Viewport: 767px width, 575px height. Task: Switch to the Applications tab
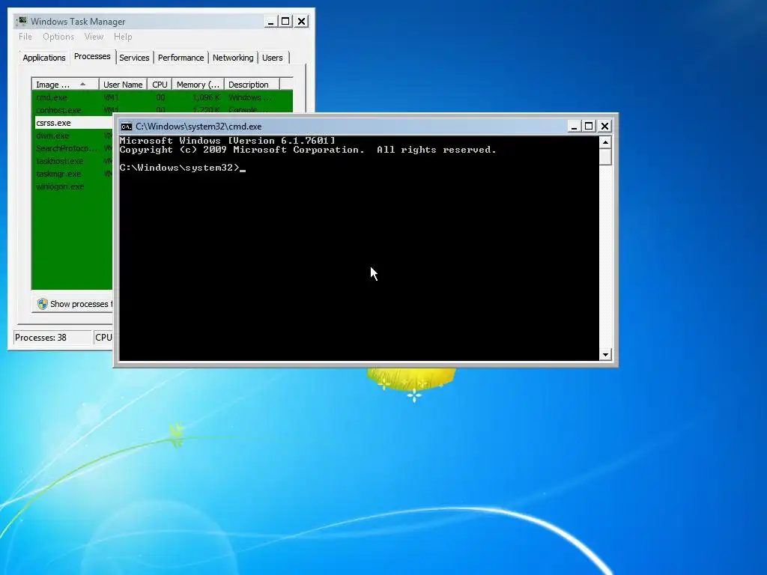pyautogui.click(x=44, y=58)
